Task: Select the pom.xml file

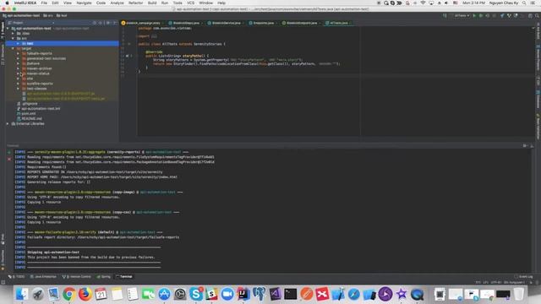Action: coord(26,113)
